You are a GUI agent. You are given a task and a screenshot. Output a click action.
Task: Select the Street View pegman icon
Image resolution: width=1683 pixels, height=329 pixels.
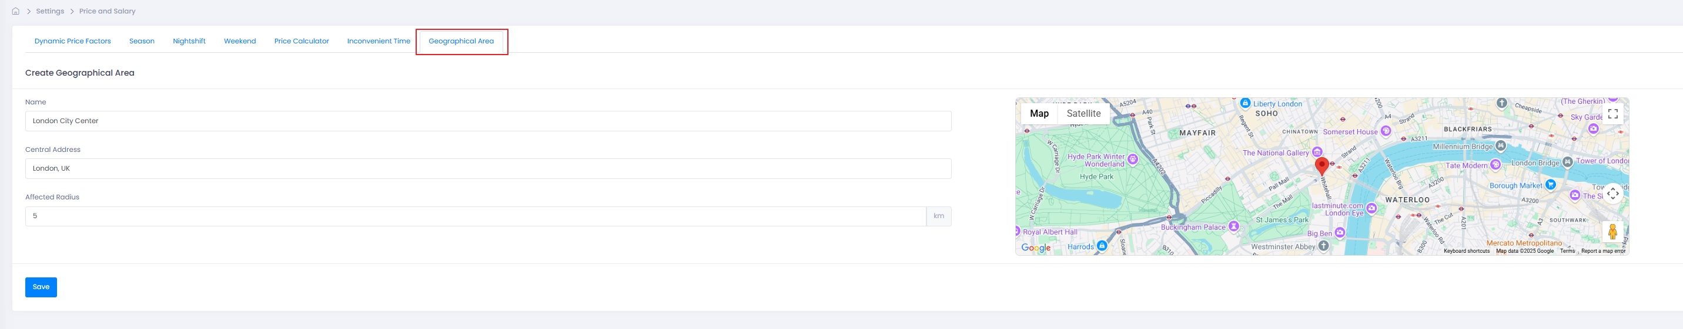coord(1612,231)
